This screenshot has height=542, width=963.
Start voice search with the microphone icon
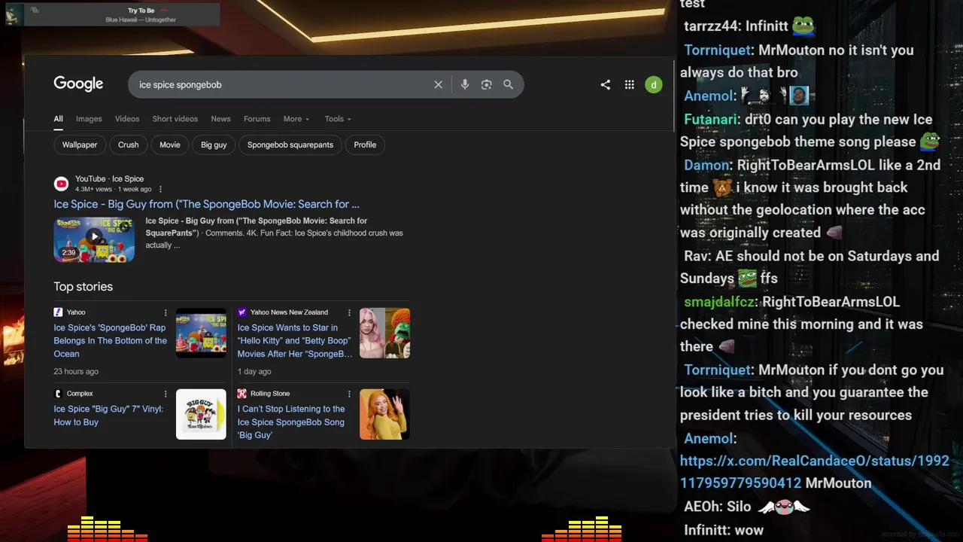(x=465, y=84)
